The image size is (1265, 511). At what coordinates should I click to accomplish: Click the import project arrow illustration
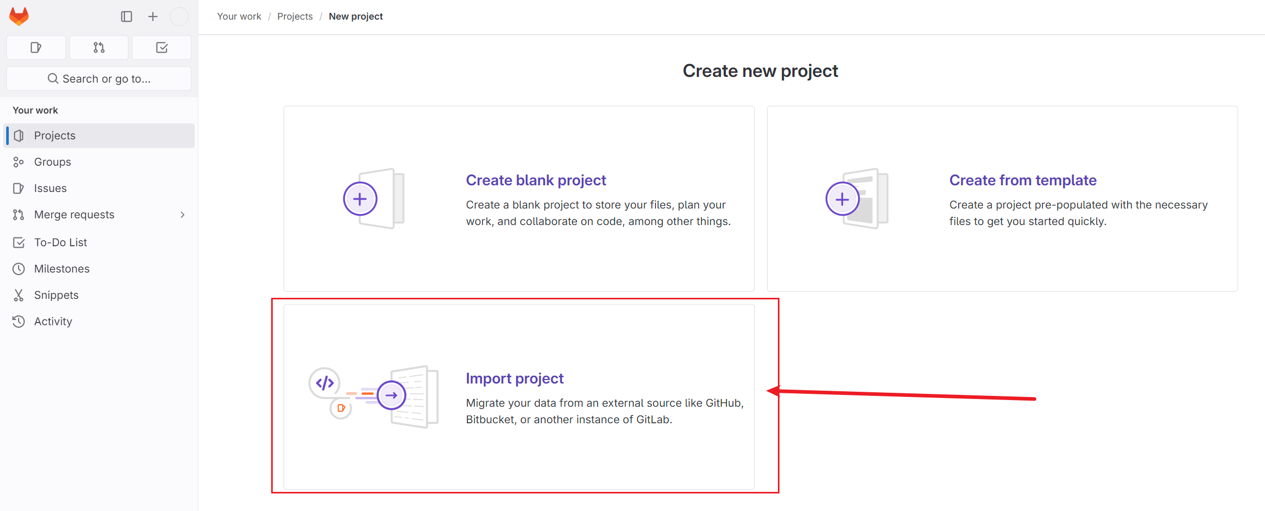[392, 396]
